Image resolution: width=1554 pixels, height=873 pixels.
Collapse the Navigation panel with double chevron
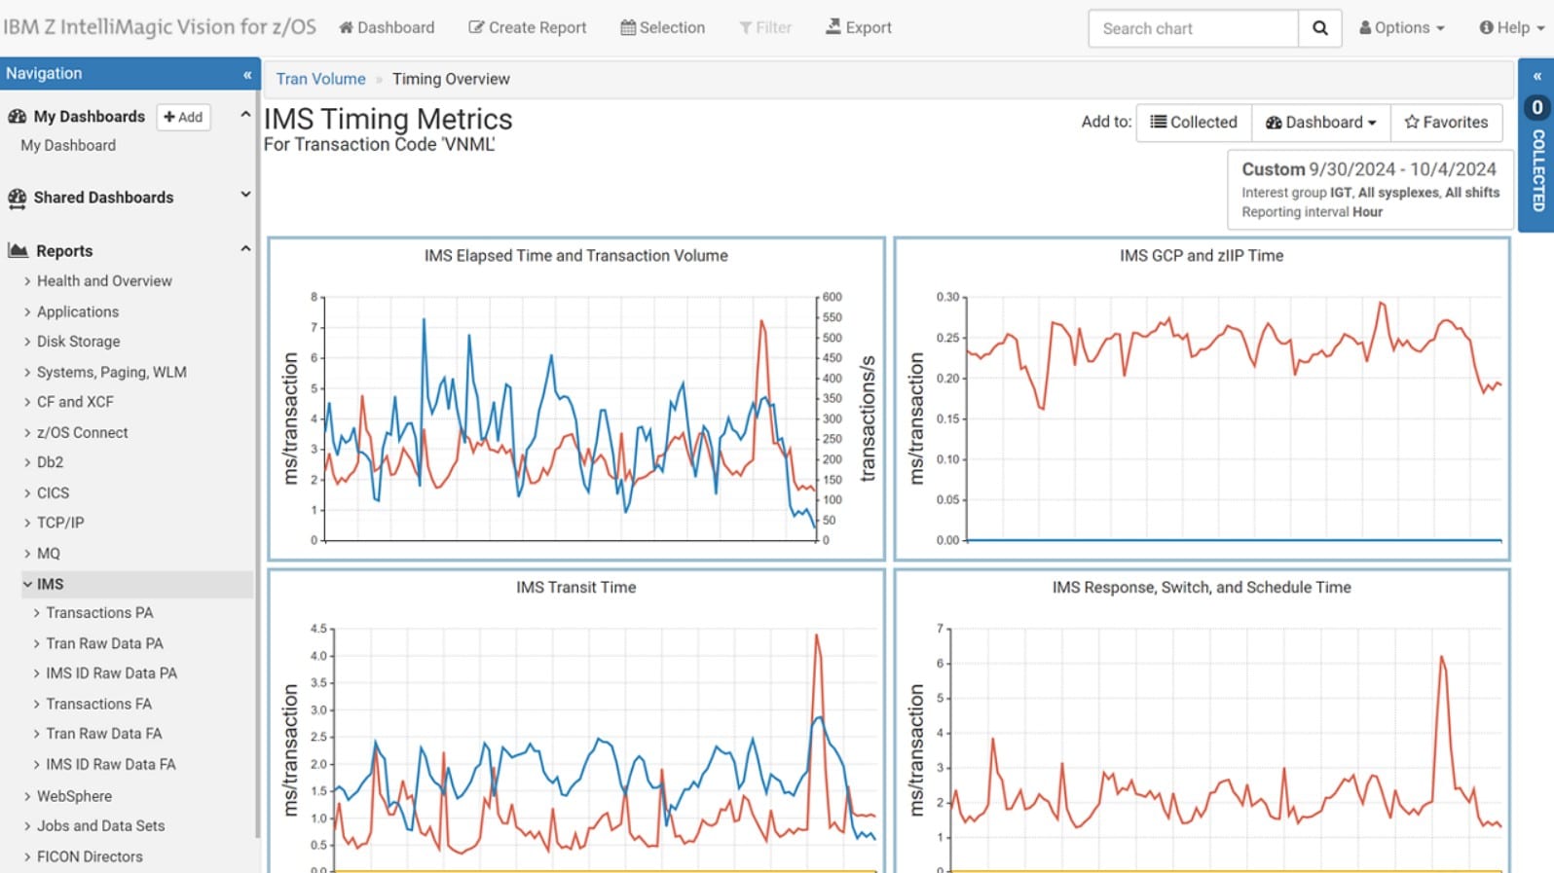247,74
